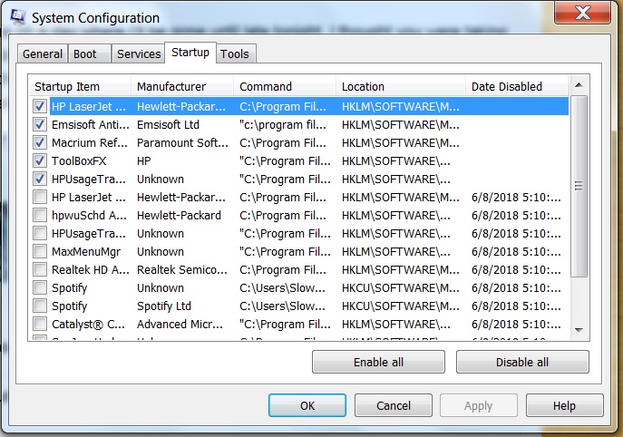This screenshot has height=437, width=623.
Task: Click the Realtek HD A... item name
Action: [91, 270]
